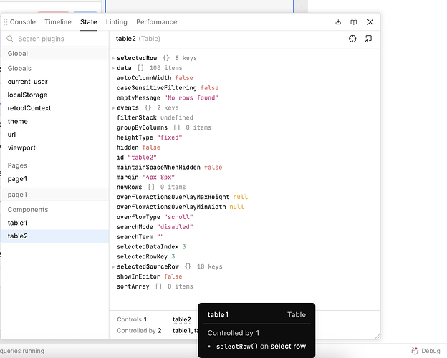The width and height of the screenshot is (447, 358).
Task: Click the newRows property row
Action: 151,187
